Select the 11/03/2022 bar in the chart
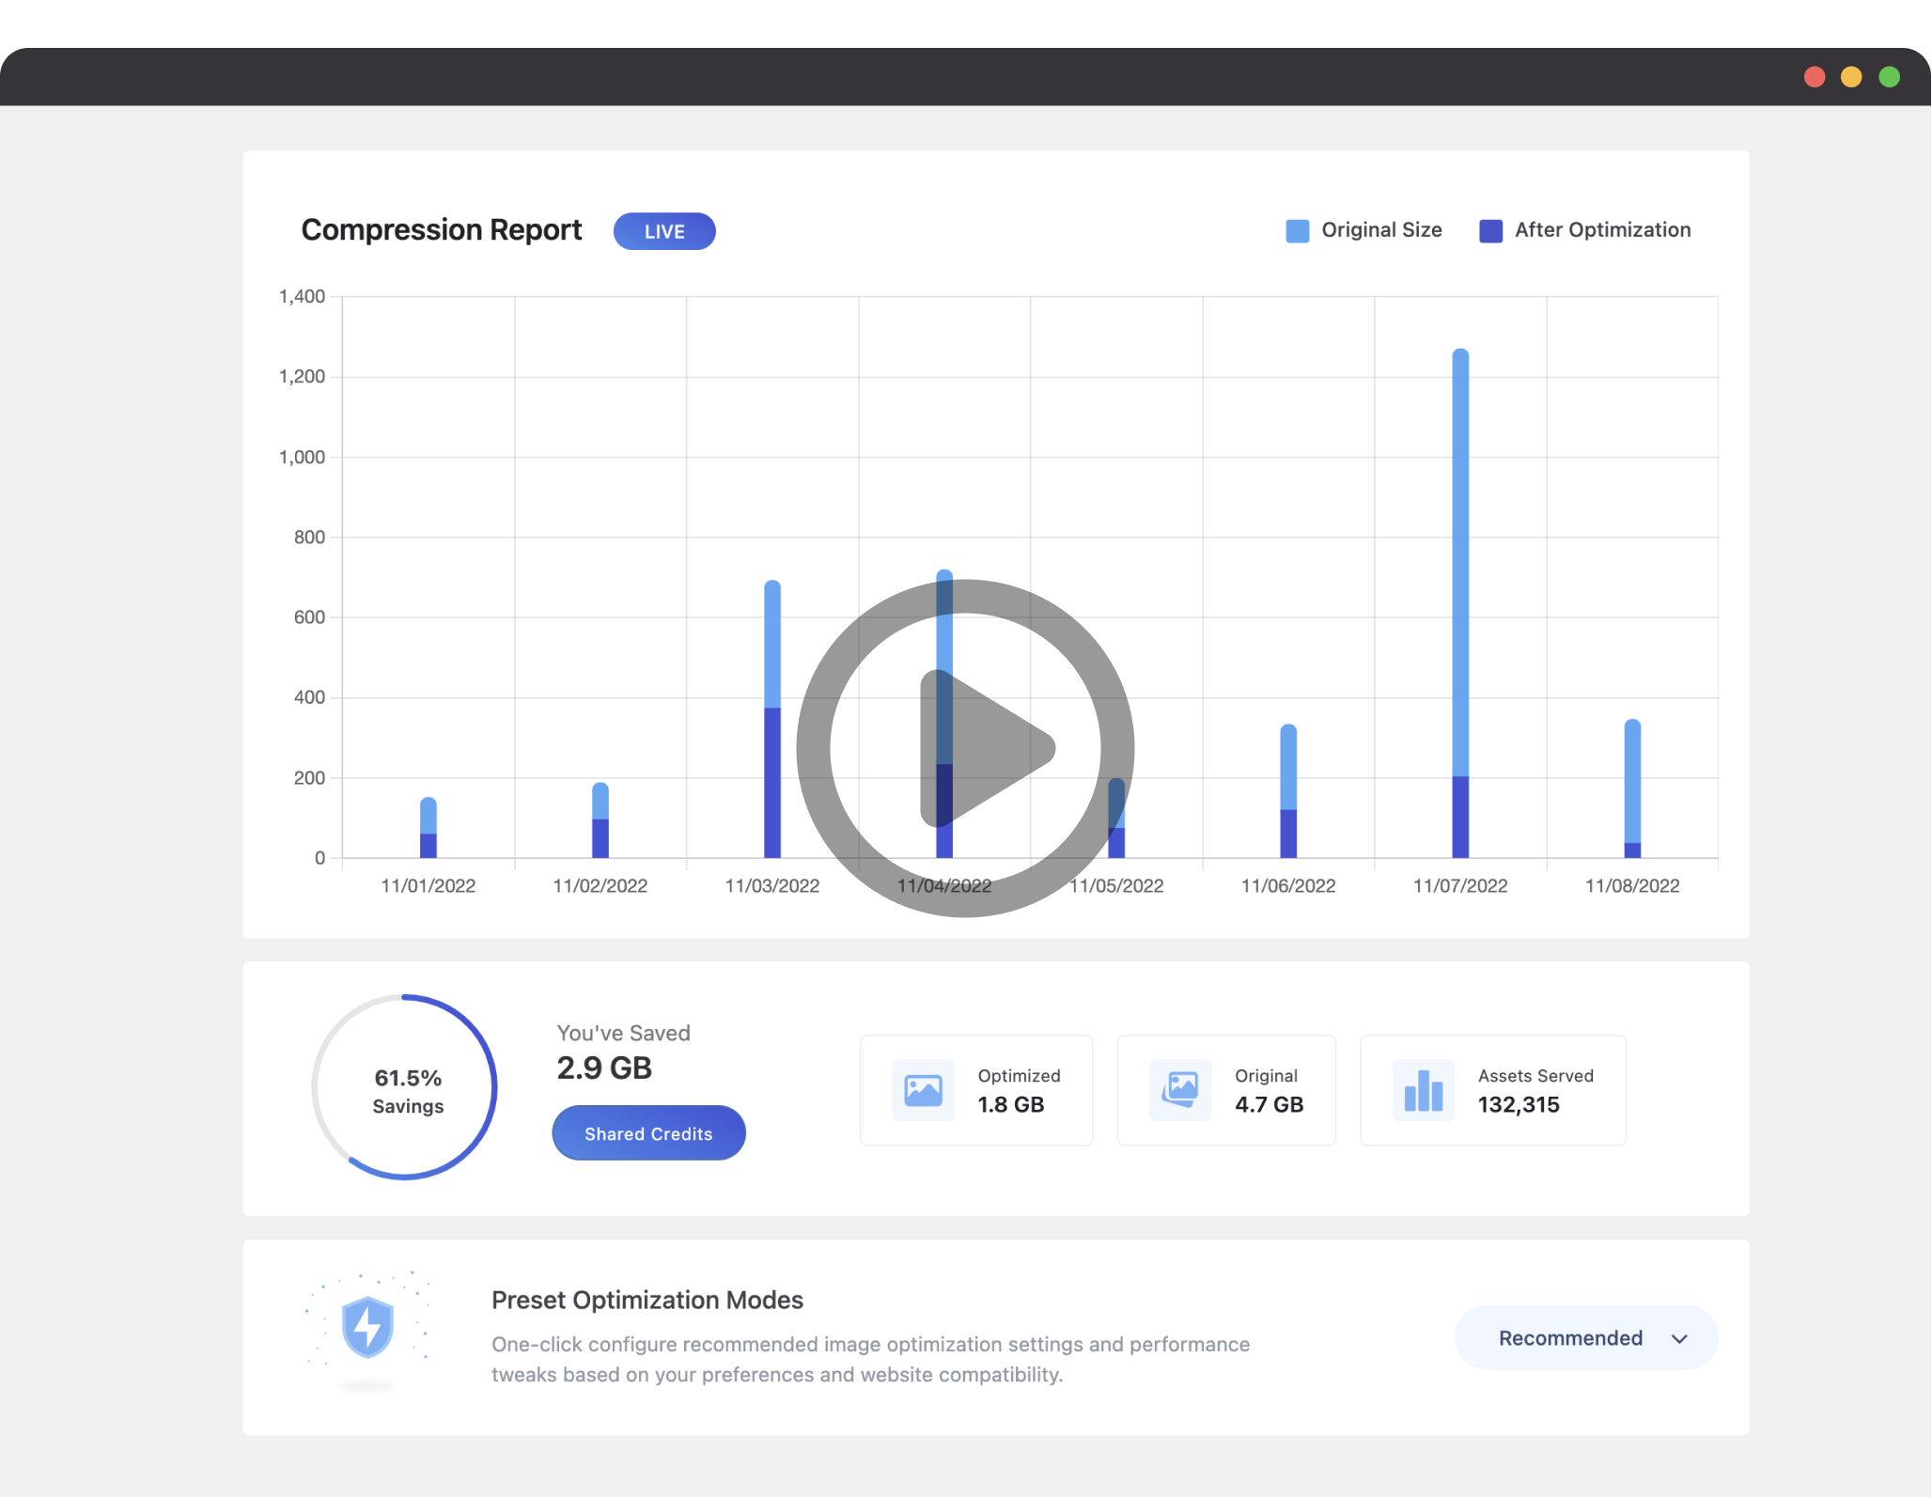 tap(772, 719)
